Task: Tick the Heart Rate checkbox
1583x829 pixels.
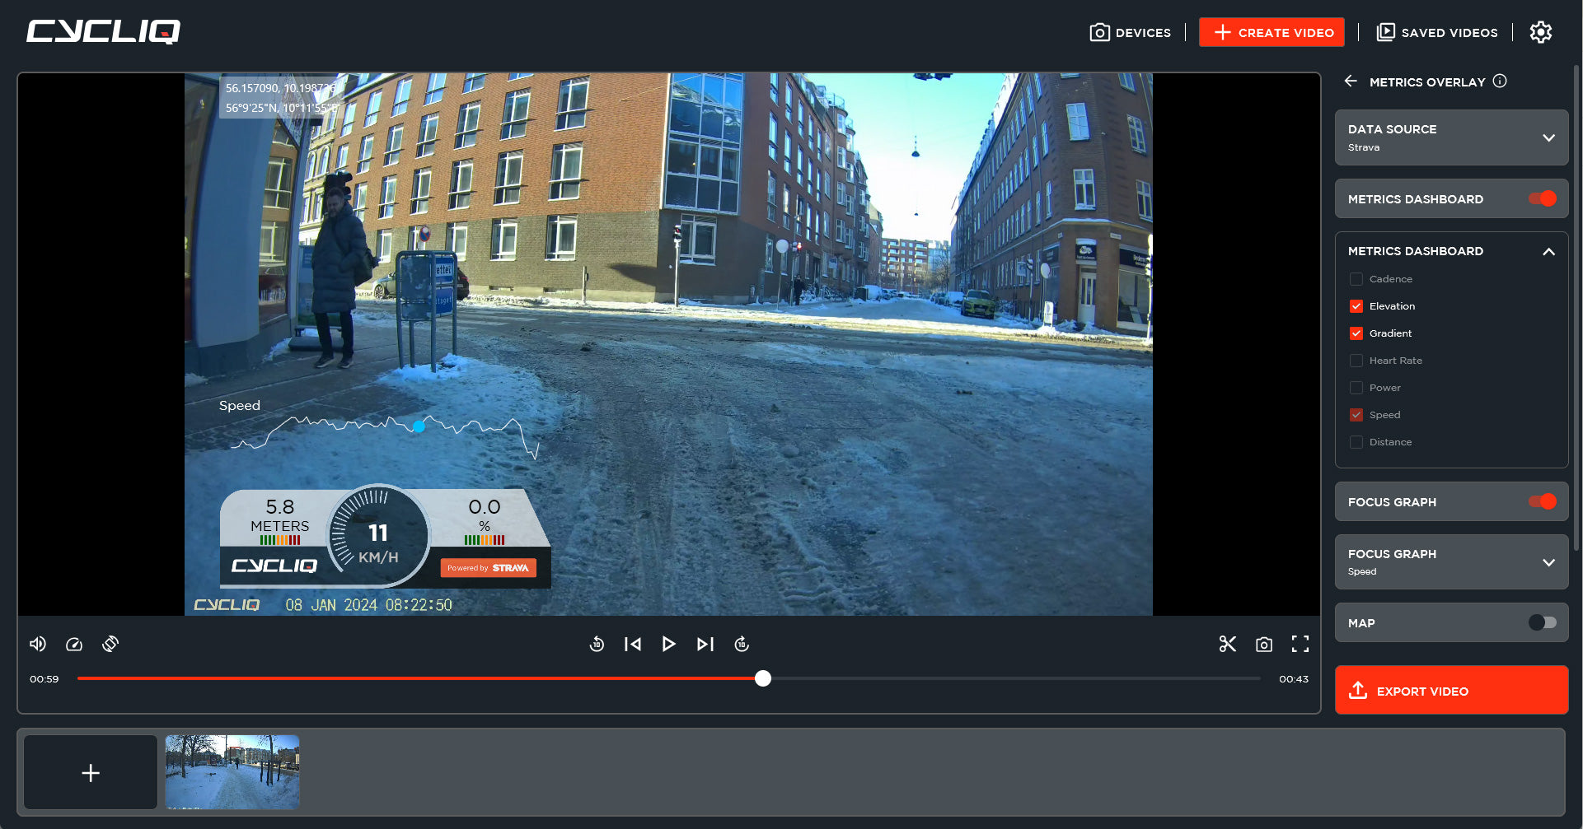Action: [1356, 361]
